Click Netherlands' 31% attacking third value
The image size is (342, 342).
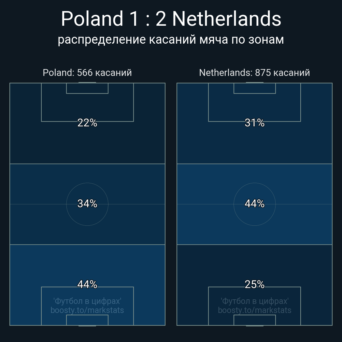point(254,123)
